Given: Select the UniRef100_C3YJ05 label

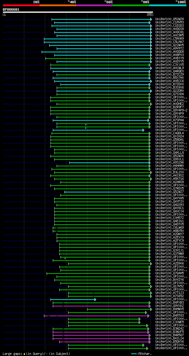Looking at the screenshot, I should pos(170,65).
